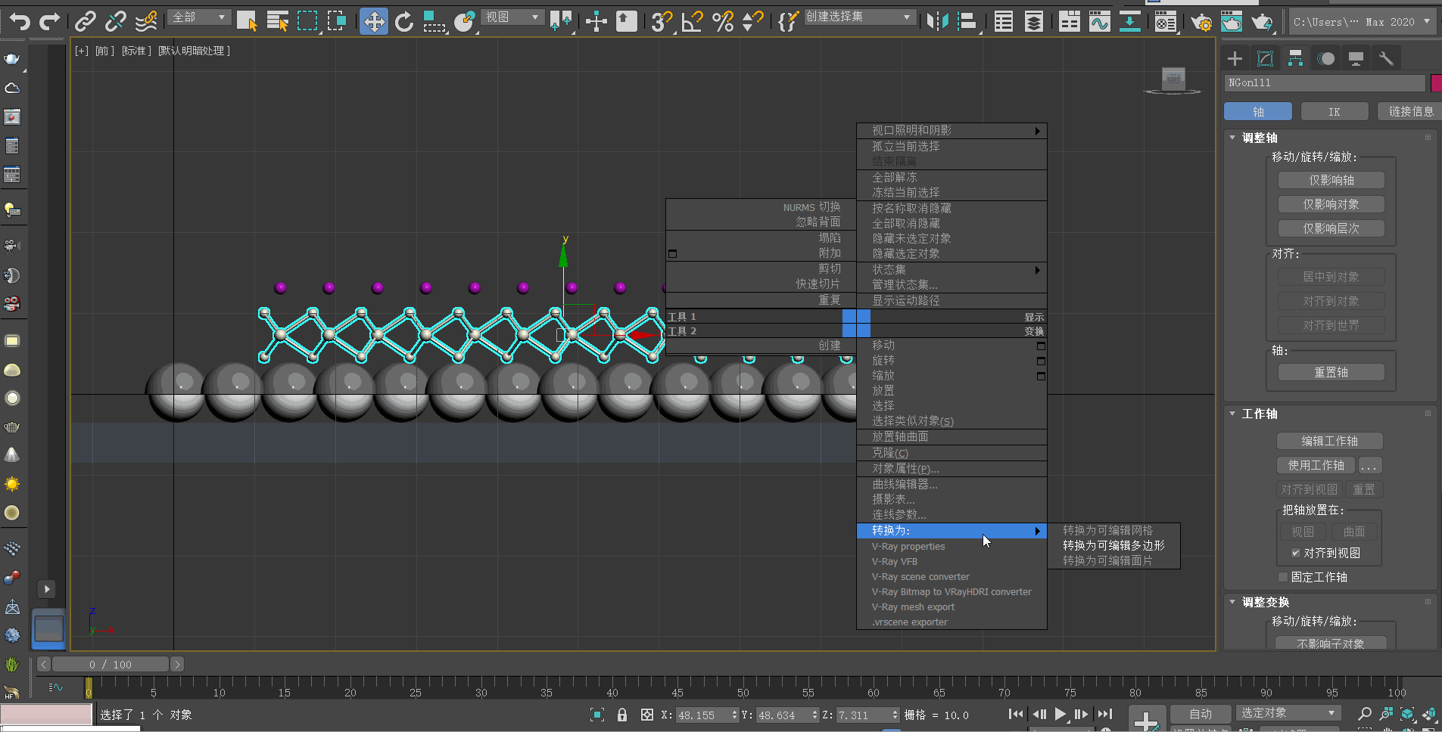
Task: Enable the '固定工作轴' checkbox
Action: point(1282,577)
